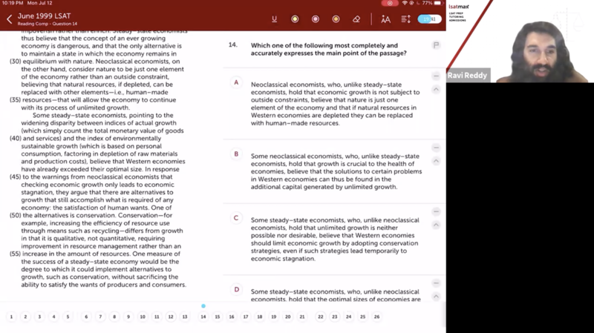Select the underline annotation tool

275,19
